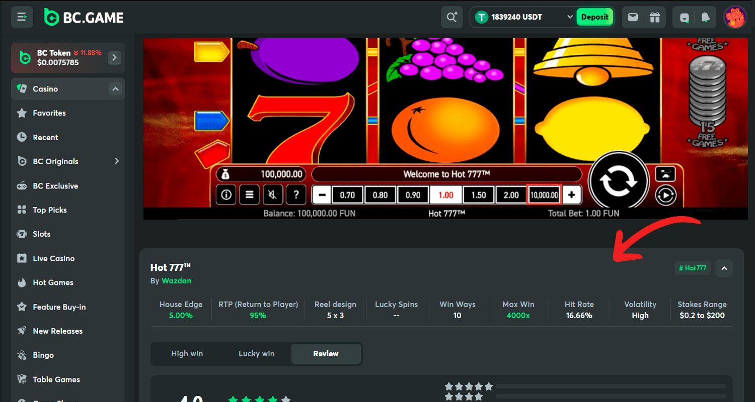This screenshot has height=402, width=755.
Task: Open the slot game menu lines button
Action: [249, 194]
